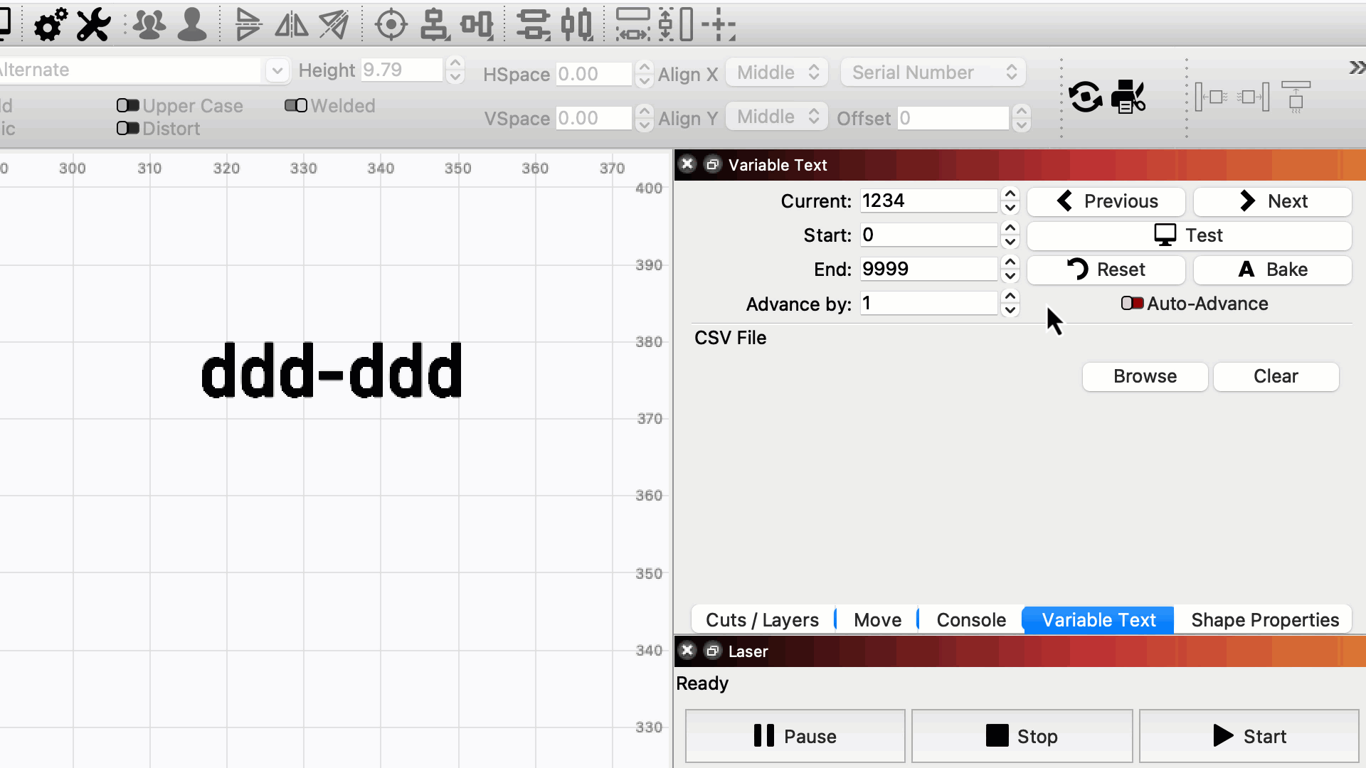Open the Serial Number mode dropdown
This screenshot has width=1366, height=768.
click(933, 73)
